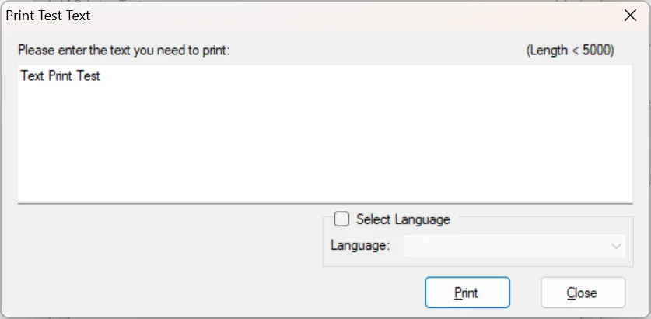Click the Language dropdown chevron arrow
This screenshot has height=319, width=651.
click(616, 246)
